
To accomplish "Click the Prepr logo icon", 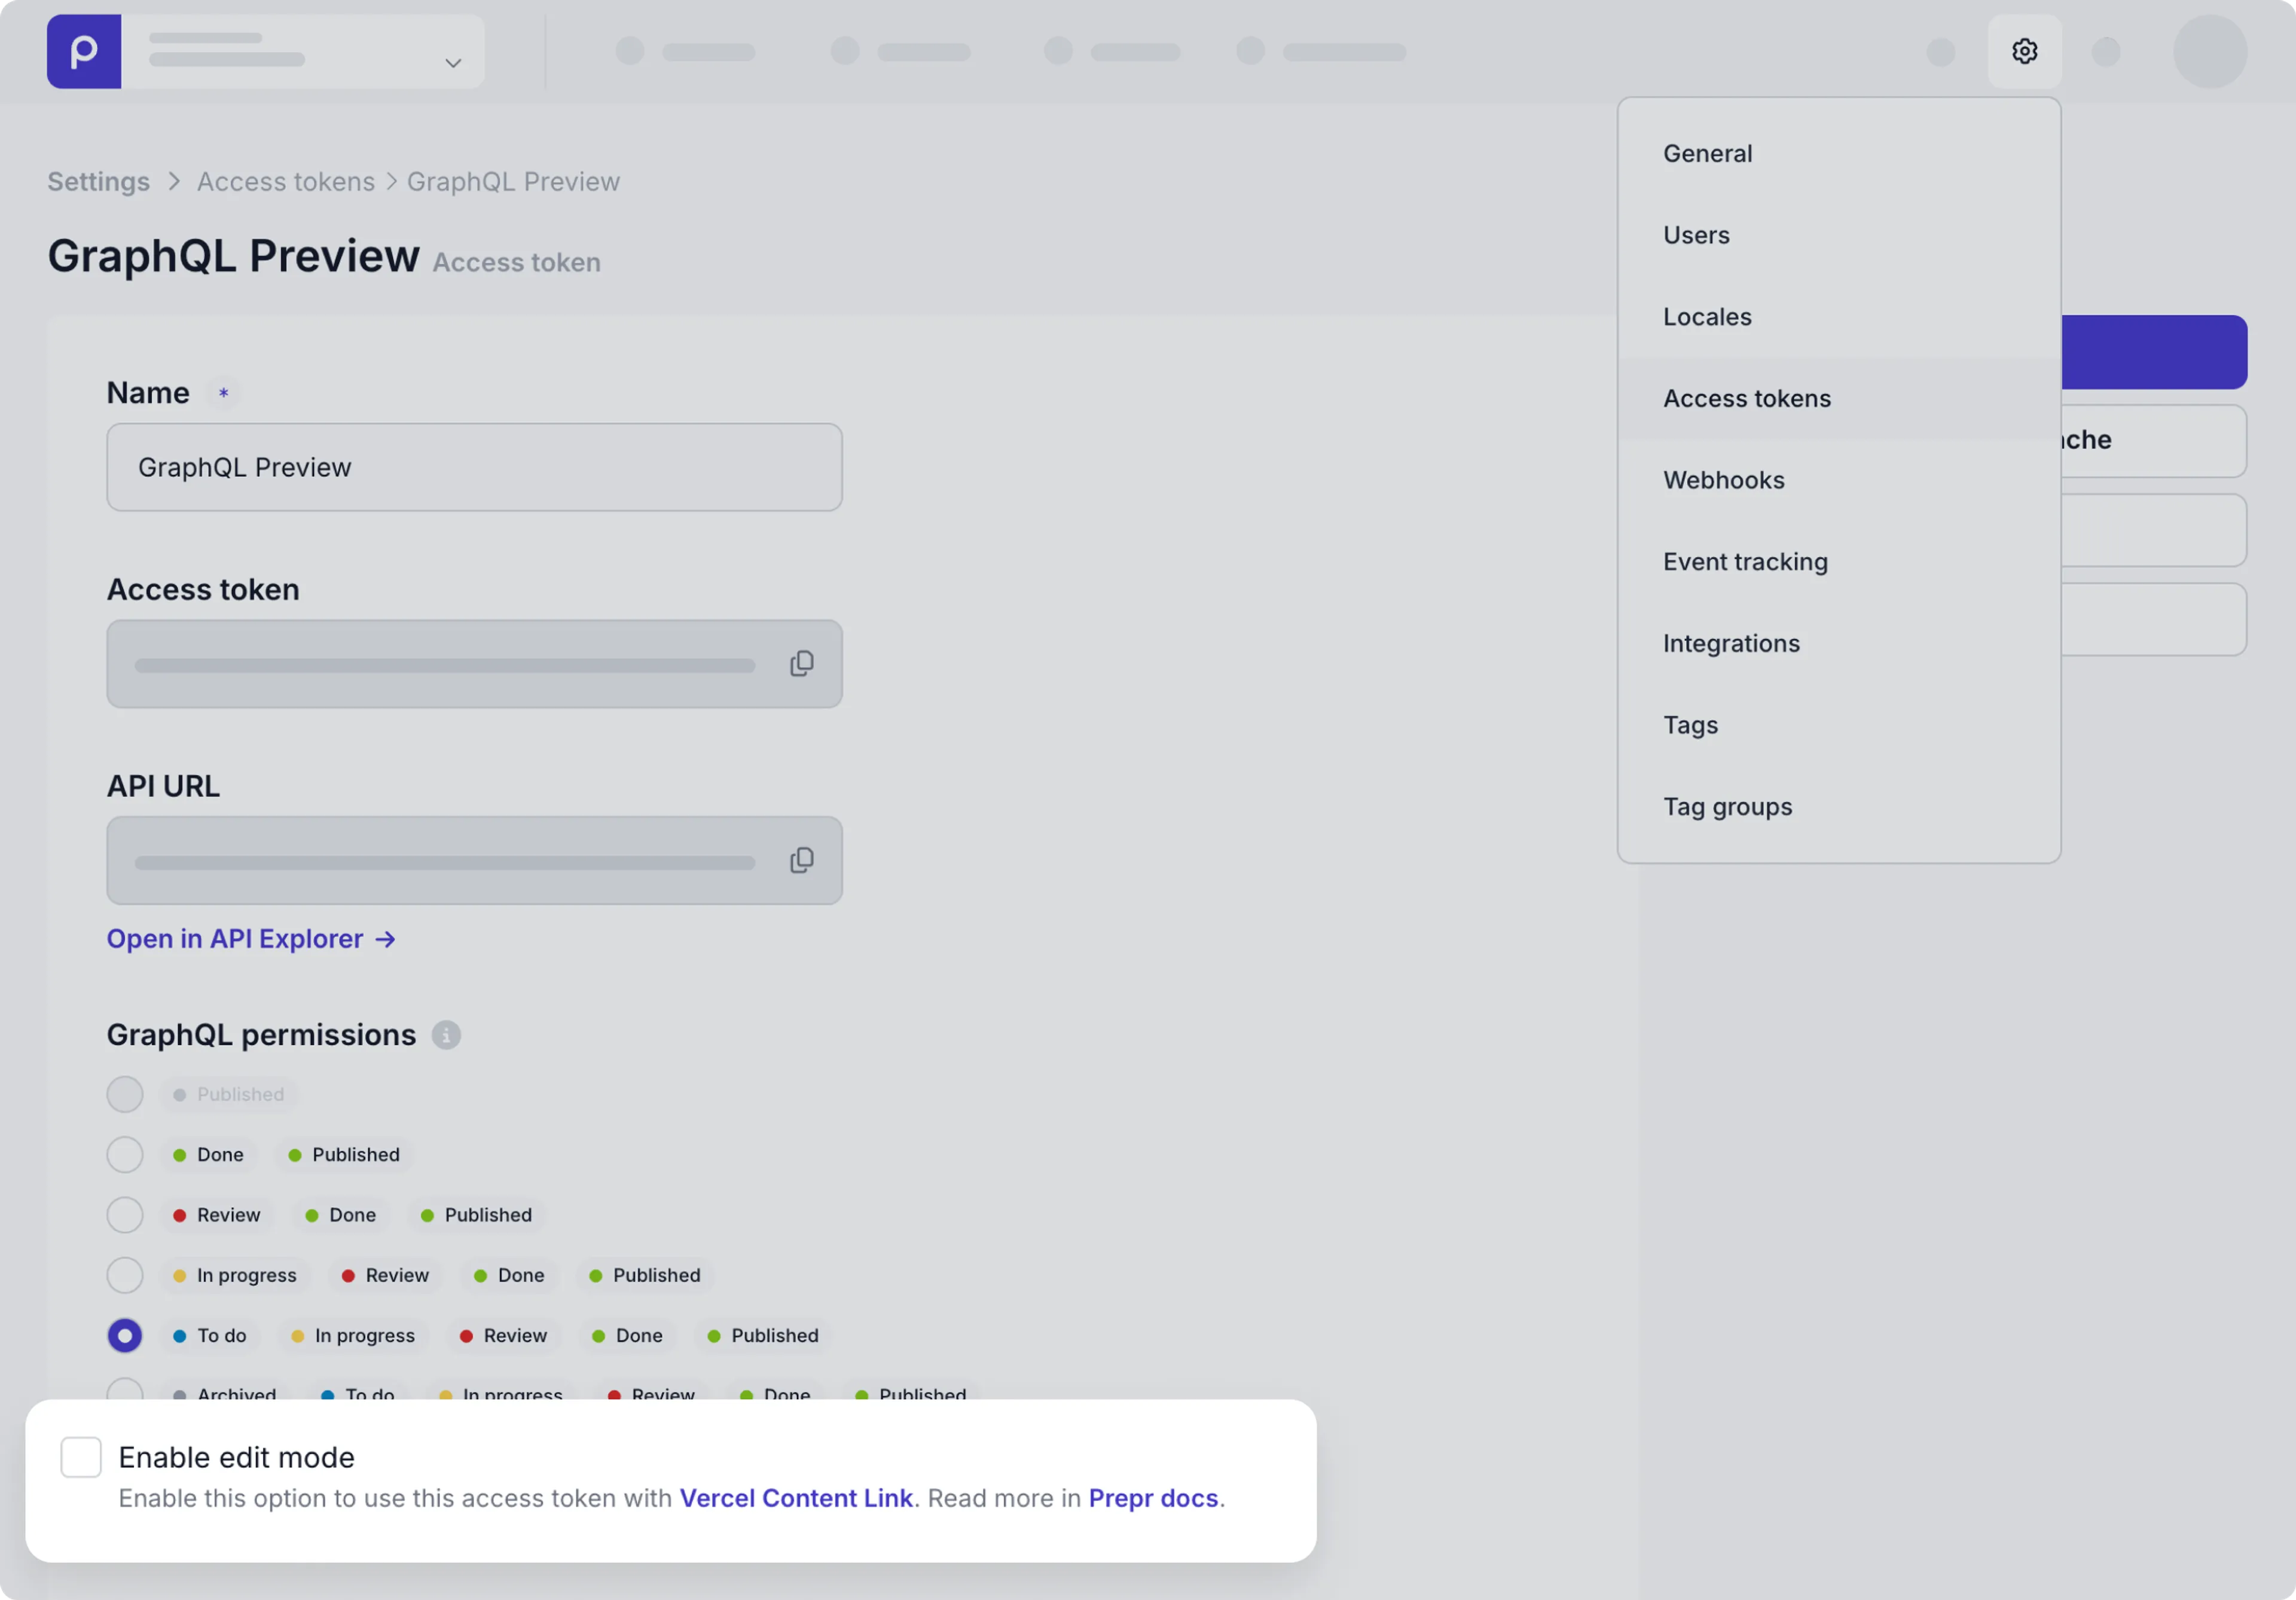I will click(x=84, y=51).
